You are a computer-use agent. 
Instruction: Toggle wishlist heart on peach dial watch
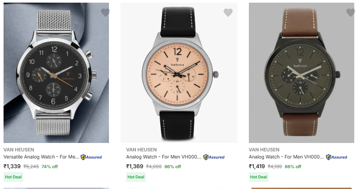228,12
